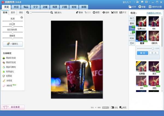164x116 pixels.
Task: Select the 基础 adjustments sub-tab
Action: pos(5,13)
